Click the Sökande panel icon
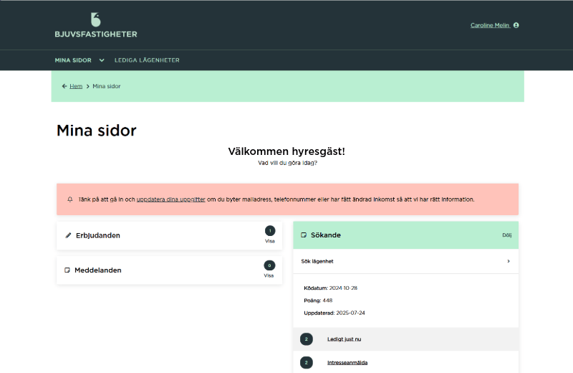This screenshot has width=573, height=373. tap(304, 235)
